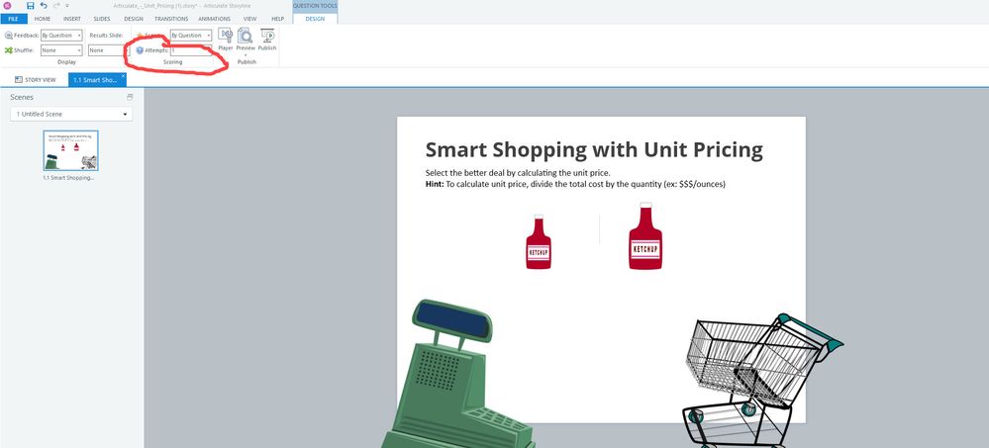This screenshot has height=448, width=989.
Task: Click the 1.1 Smart Shopping... thumbnail label
Action: tap(68, 178)
